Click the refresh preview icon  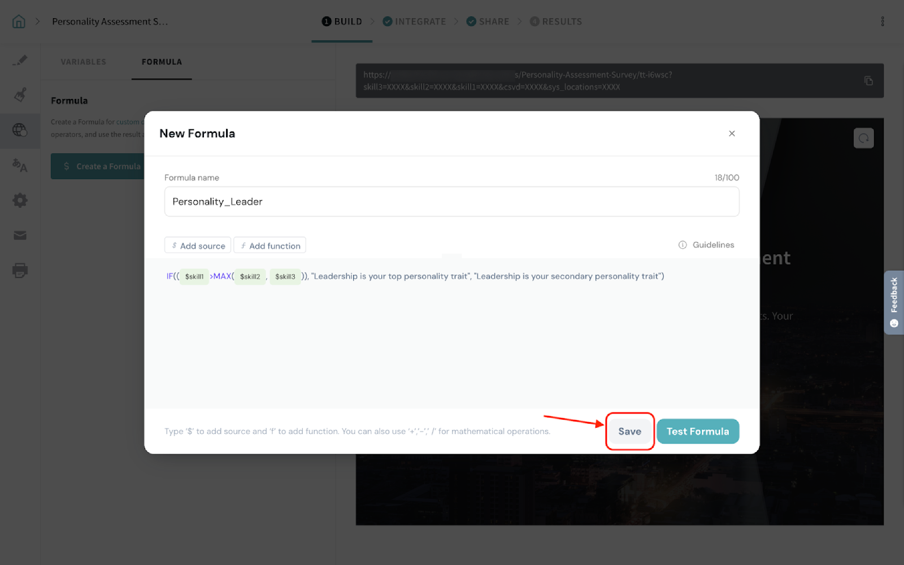tap(863, 138)
